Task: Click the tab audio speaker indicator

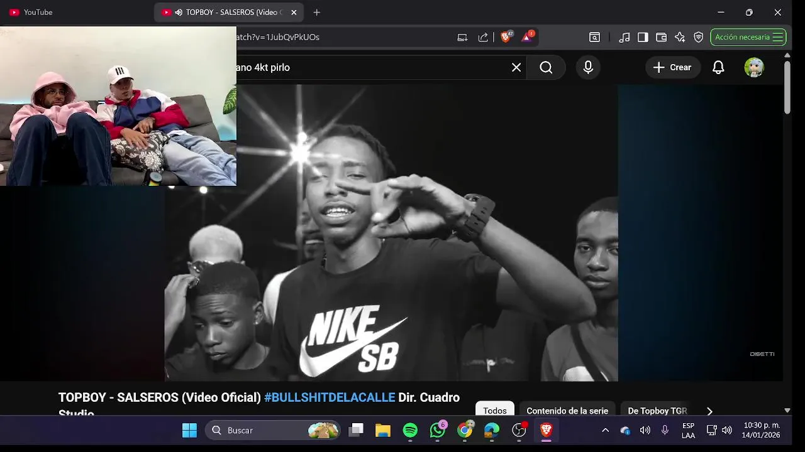Action: [179, 12]
